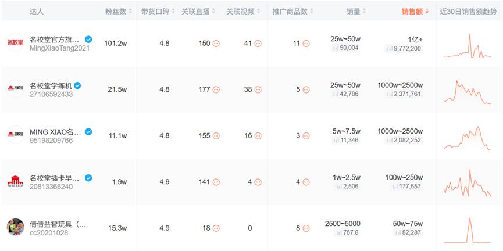
Task: Open 倩倩益智玩具 influencer profile name
Action: (x=58, y=224)
